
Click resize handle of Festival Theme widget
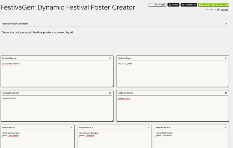tap(228, 120)
